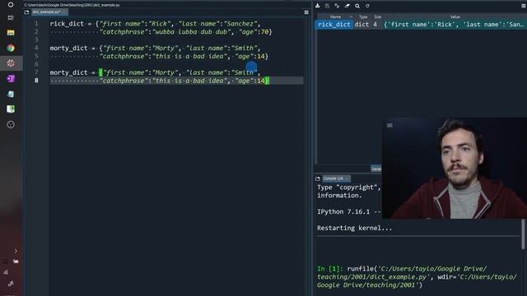Click line number 8 in the editor gutter
This screenshot has width=527, height=296.
point(36,81)
